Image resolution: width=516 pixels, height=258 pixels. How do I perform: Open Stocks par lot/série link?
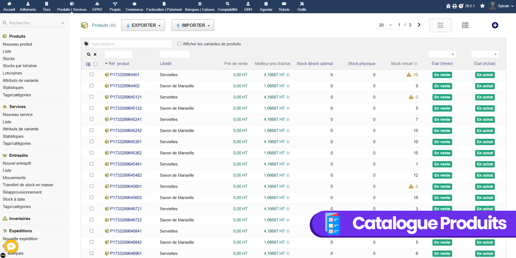pyautogui.click(x=20, y=66)
